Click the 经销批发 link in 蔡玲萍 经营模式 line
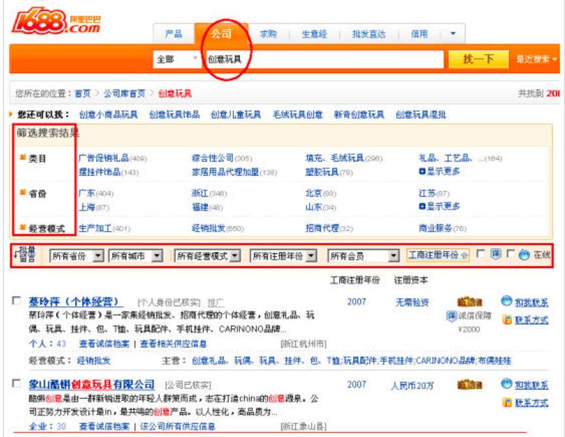This screenshot has width=565, height=437. (x=94, y=360)
